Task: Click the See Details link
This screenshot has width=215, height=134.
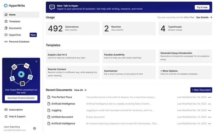Action: click(202, 17)
